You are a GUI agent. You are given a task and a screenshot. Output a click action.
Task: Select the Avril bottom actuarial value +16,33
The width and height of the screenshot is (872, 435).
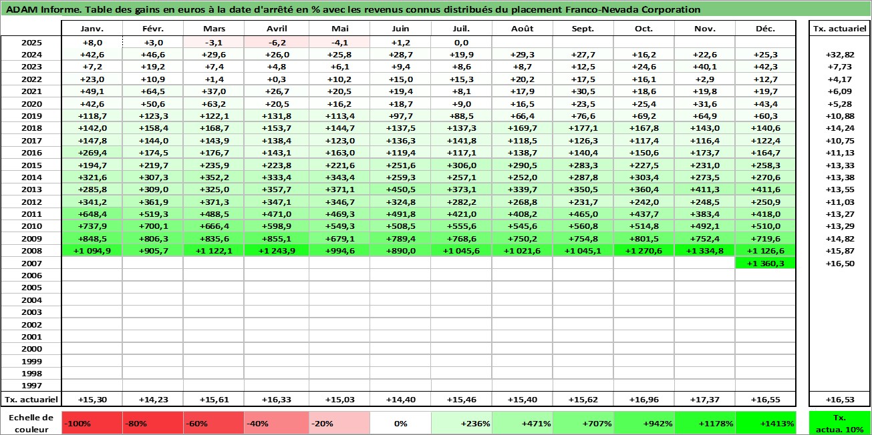277,399
